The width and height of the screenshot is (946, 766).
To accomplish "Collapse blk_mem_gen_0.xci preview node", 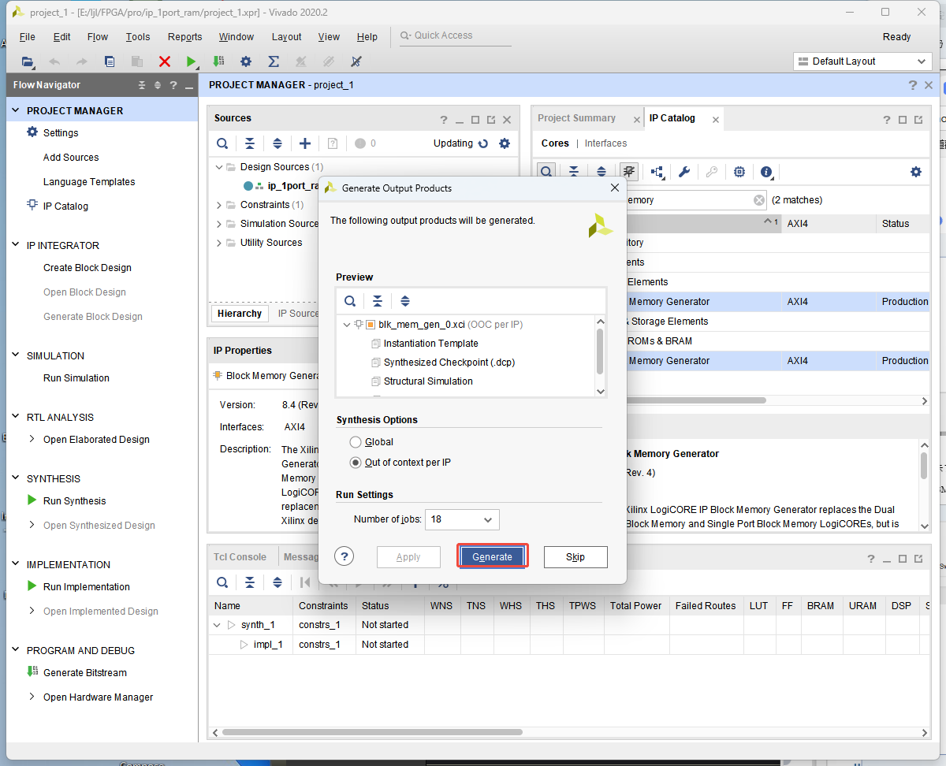I will (x=347, y=325).
